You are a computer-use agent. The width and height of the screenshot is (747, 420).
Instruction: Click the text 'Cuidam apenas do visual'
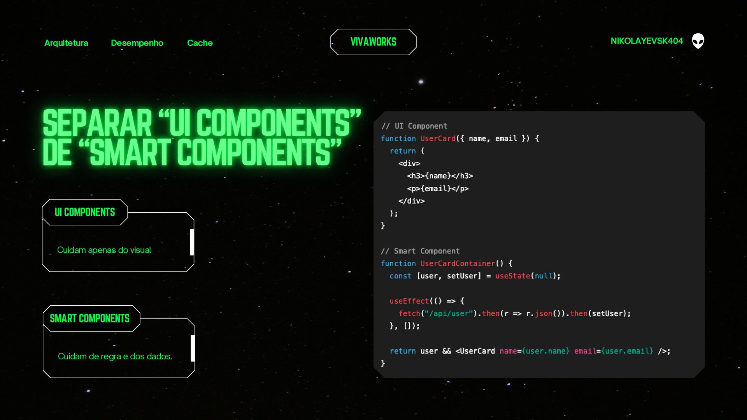(104, 250)
